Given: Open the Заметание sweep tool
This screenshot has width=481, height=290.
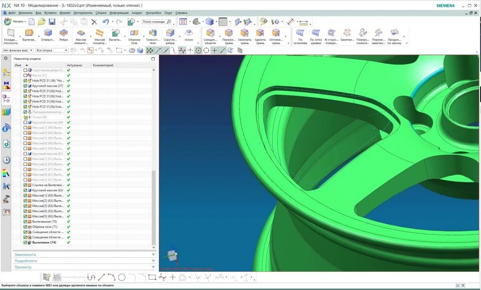Looking at the screenshot, I should point(347,33).
